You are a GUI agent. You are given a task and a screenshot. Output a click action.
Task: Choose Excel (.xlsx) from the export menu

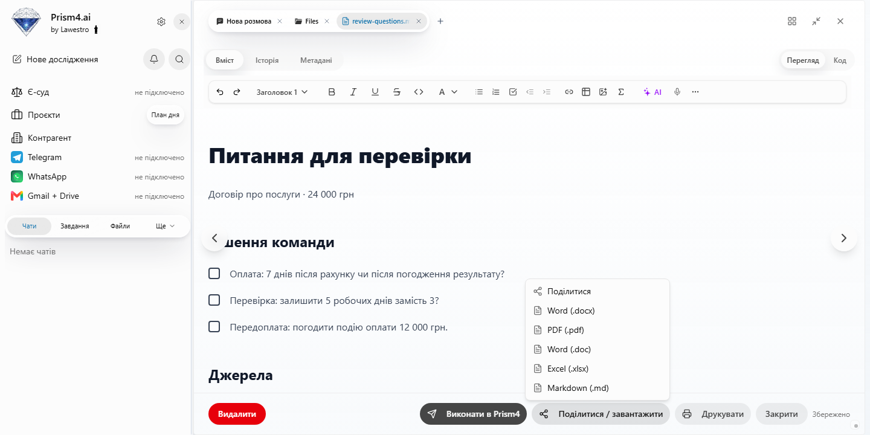tap(598, 369)
